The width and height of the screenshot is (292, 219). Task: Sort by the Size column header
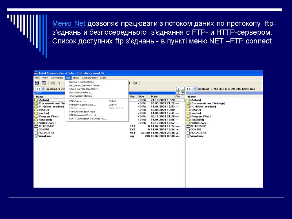coord(143,96)
